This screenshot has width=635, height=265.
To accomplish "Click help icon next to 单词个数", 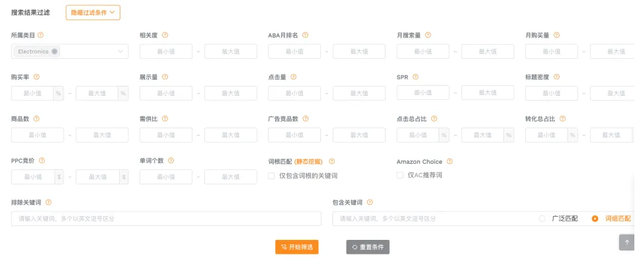I will tap(171, 160).
